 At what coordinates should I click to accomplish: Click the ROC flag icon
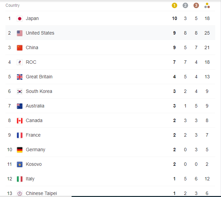(x=20, y=62)
